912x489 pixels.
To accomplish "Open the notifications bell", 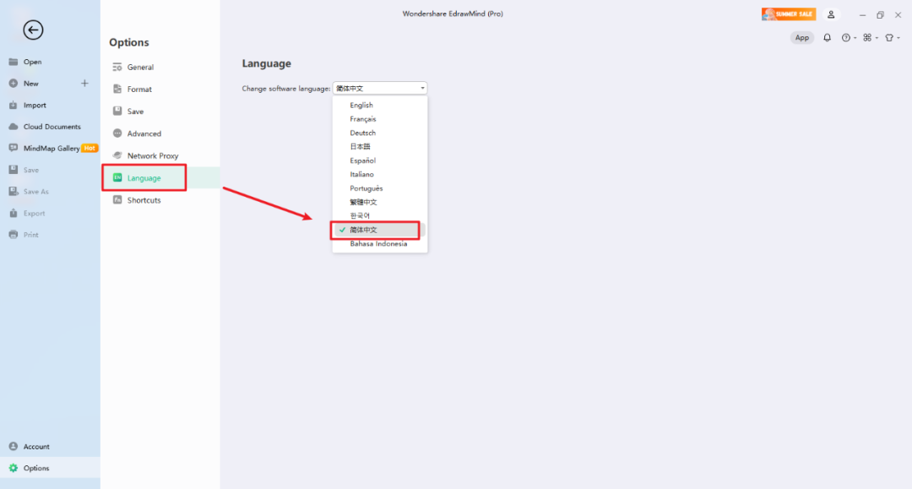I will (x=827, y=37).
